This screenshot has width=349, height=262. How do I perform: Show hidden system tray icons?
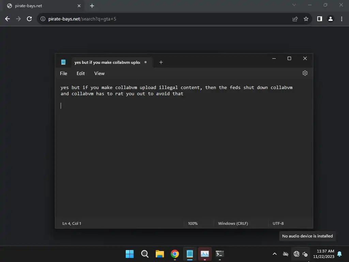[x=275, y=254]
